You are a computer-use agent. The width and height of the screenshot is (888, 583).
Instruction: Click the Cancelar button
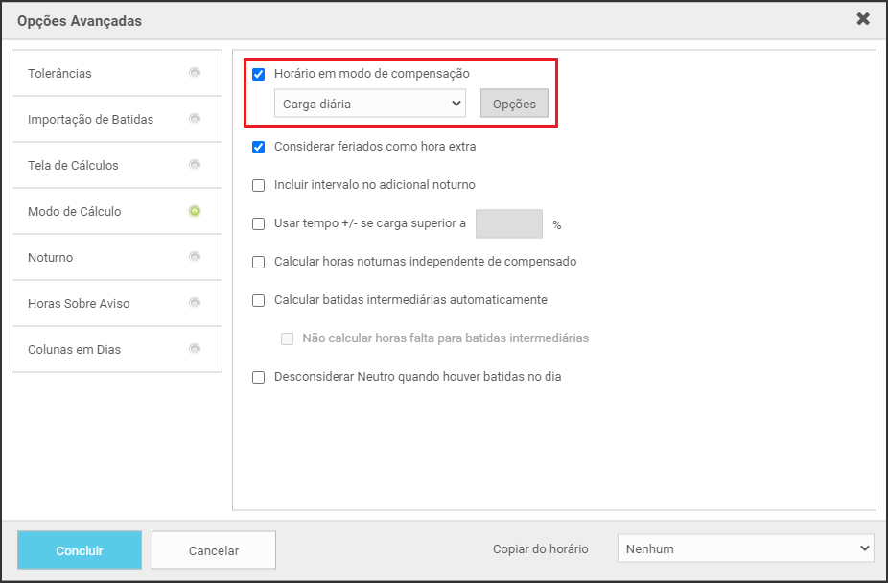tap(214, 550)
